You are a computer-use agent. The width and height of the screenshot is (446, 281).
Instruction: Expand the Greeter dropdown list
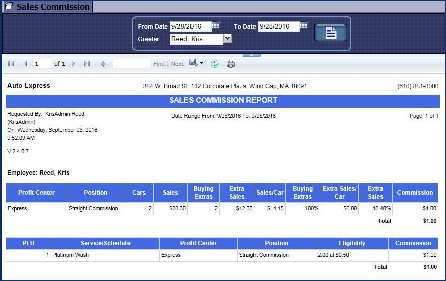227,39
